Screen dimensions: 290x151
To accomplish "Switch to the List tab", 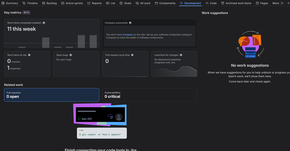I will (111, 3).
